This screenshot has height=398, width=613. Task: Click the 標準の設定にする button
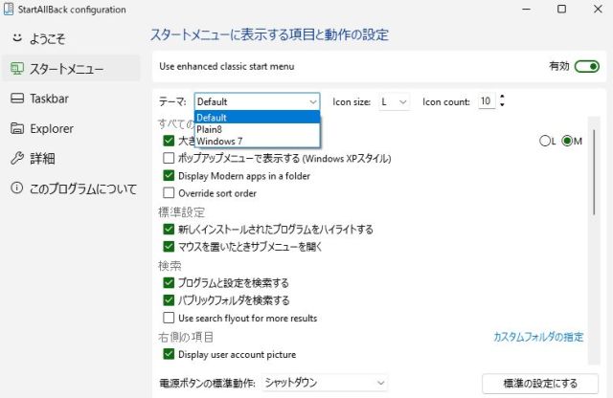pyautogui.click(x=540, y=384)
